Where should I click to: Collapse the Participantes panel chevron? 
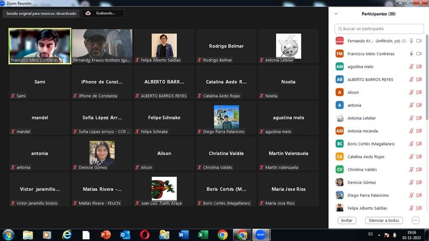click(x=336, y=14)
